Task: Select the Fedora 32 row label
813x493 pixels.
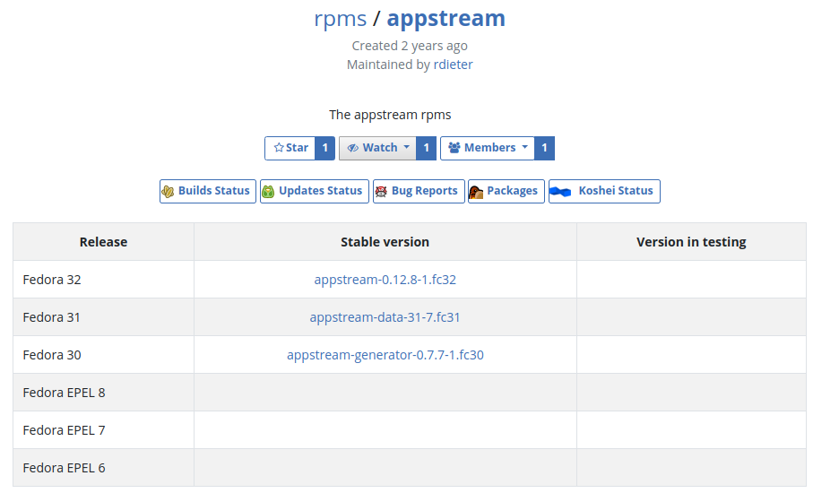Action: [x=52, y=280]
